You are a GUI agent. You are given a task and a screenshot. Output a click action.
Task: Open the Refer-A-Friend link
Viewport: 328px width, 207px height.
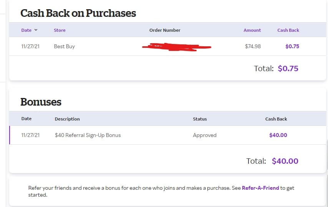pos(260,188)
